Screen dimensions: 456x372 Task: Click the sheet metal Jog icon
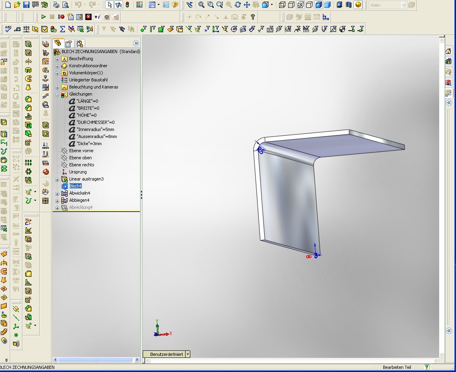click(46, 96)
